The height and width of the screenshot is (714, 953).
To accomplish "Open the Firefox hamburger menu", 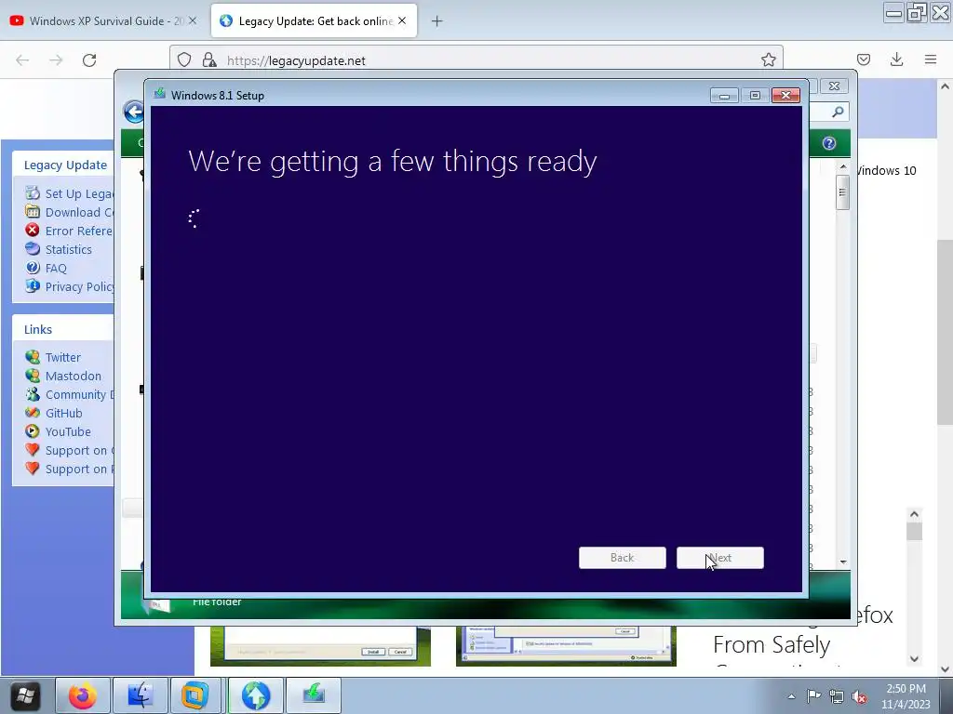I will pyautogui.click(x=930, y=59).
